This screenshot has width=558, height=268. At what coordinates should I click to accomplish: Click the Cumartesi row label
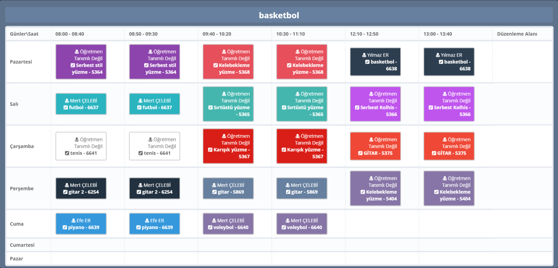pyautogui.click(x=22, y=245)
